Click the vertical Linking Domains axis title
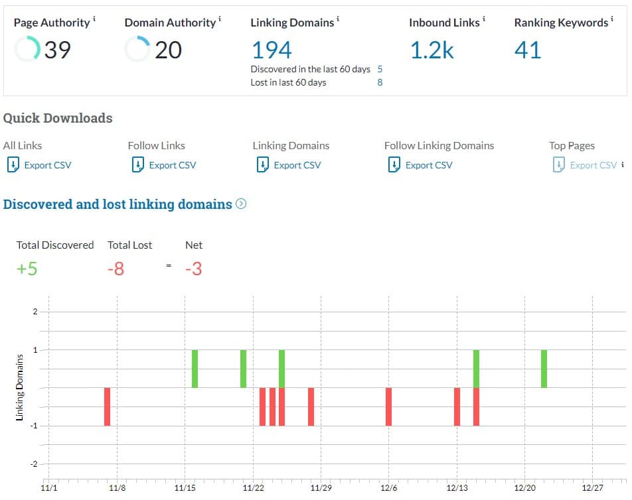Screen dimensions: 632x500 [x=19, y=387]
